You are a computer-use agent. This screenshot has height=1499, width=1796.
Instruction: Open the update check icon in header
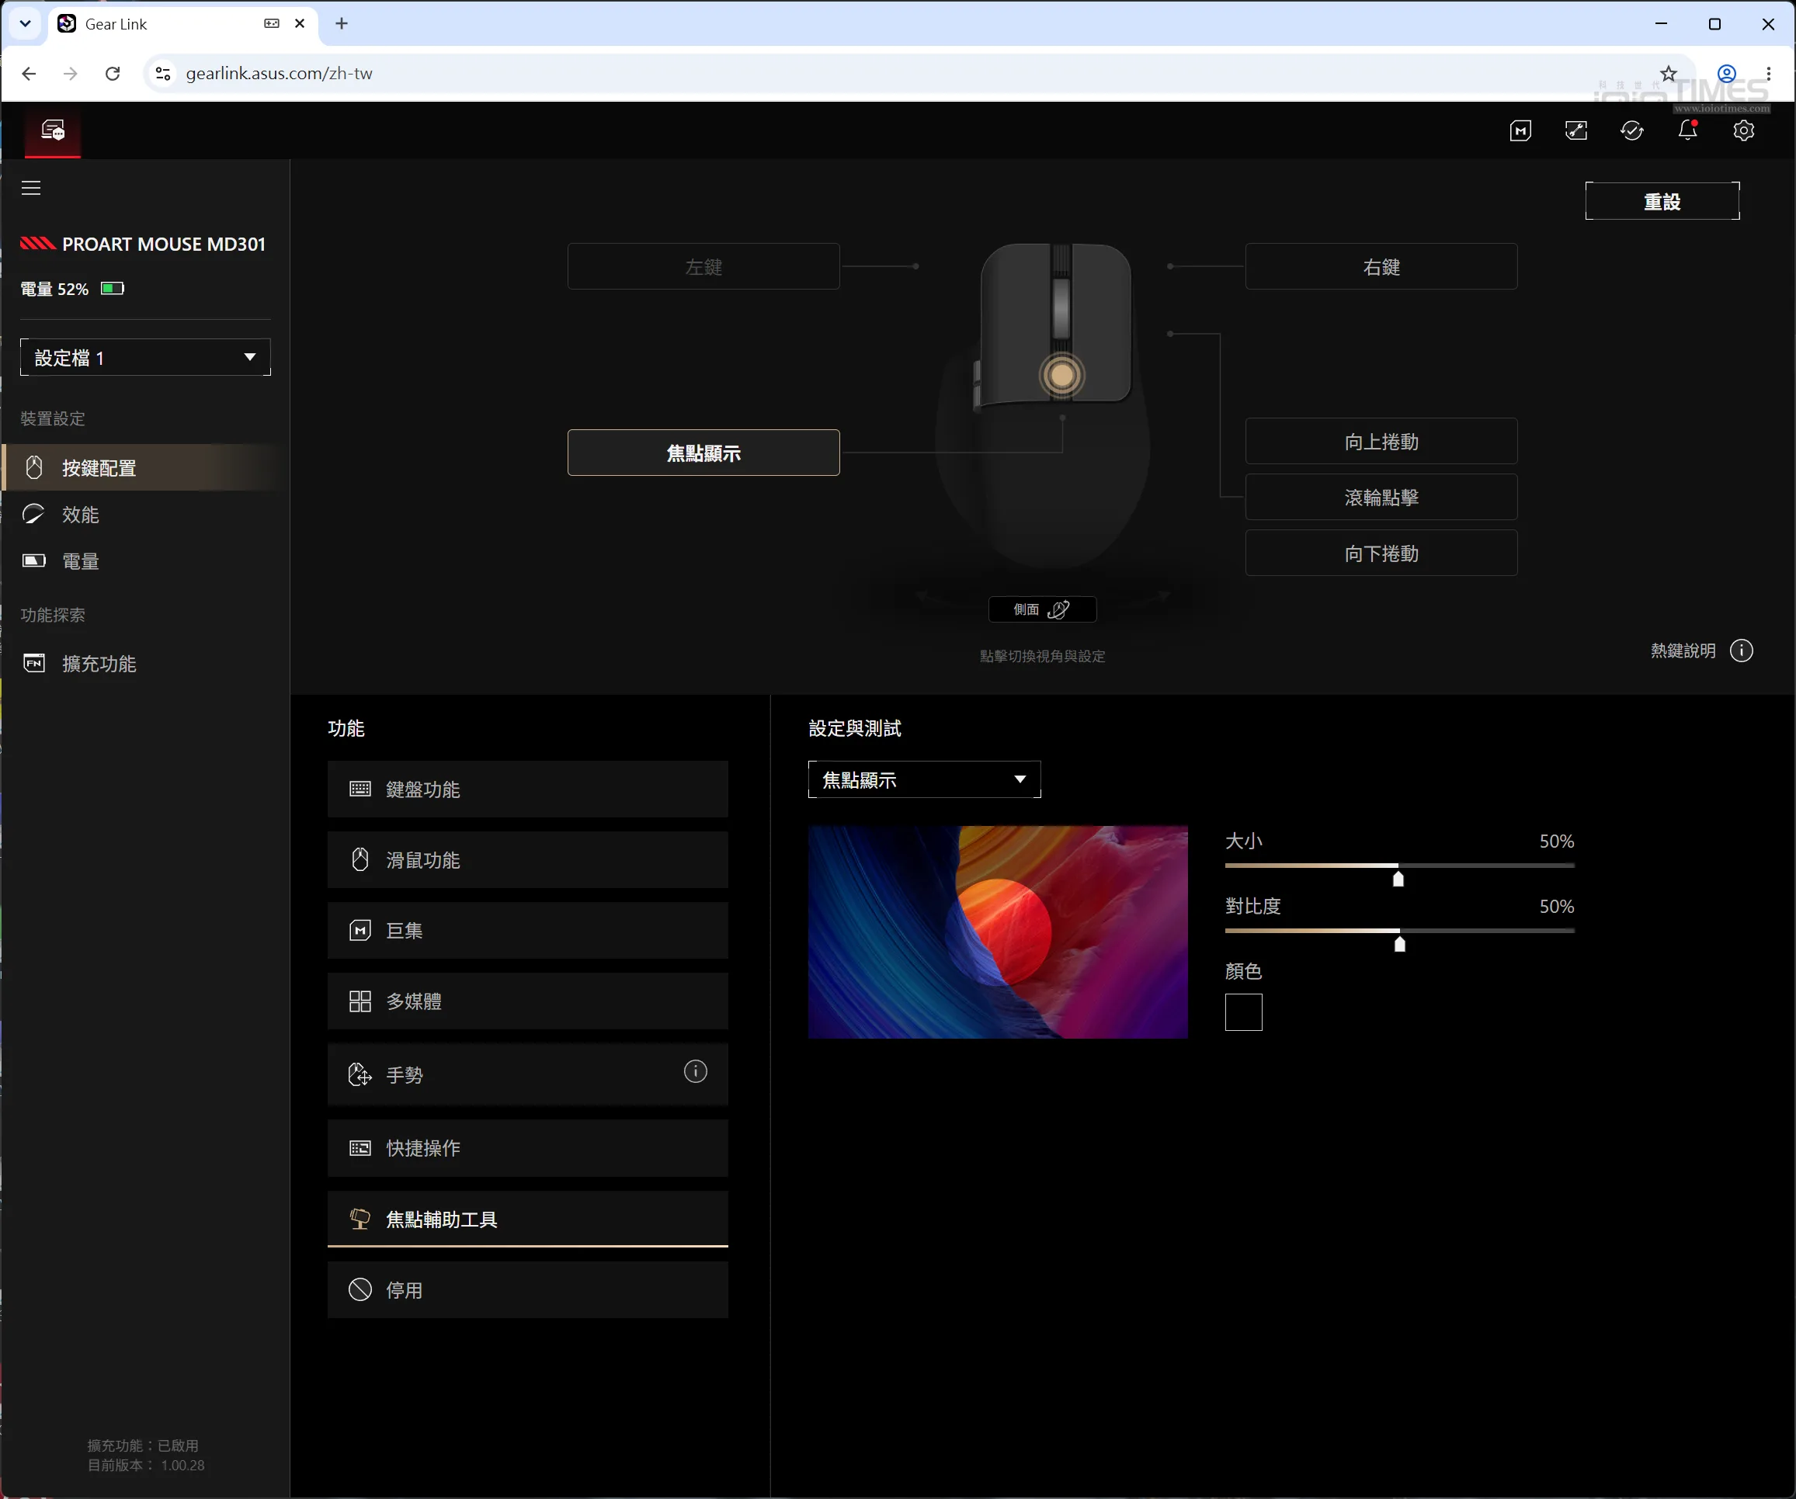tap(1632, 131)
